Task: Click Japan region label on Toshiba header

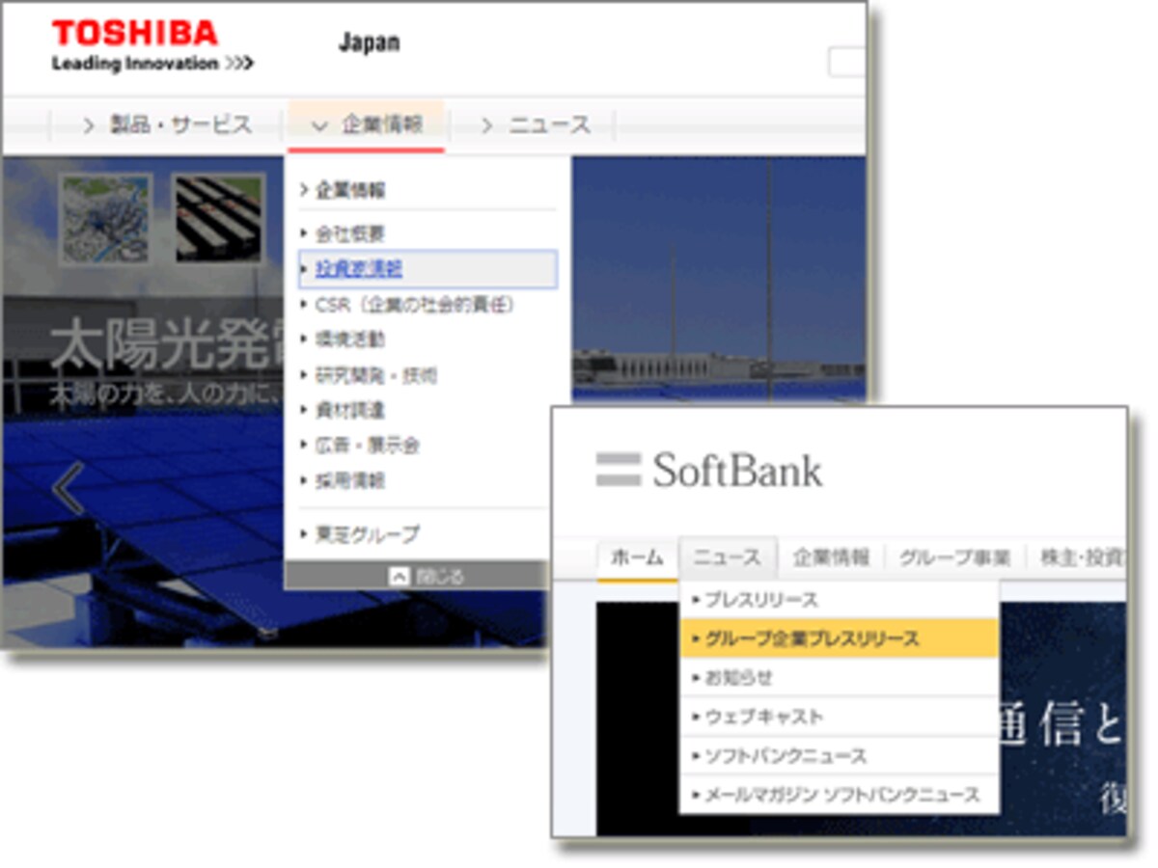Action: point(369,42)
